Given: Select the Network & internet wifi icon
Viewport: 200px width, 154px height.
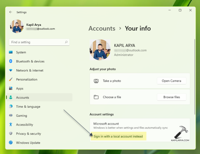Looking at the screenshot, I should (x=11, y=70).
